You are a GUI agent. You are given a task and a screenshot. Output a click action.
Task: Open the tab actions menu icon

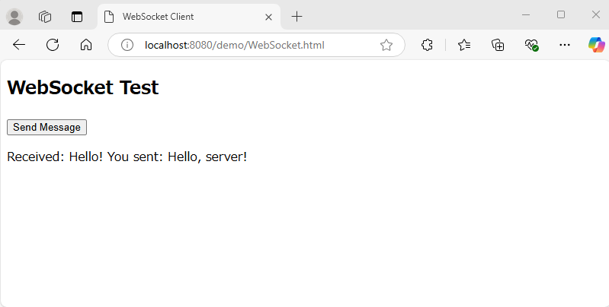click(x=77, y=17)
